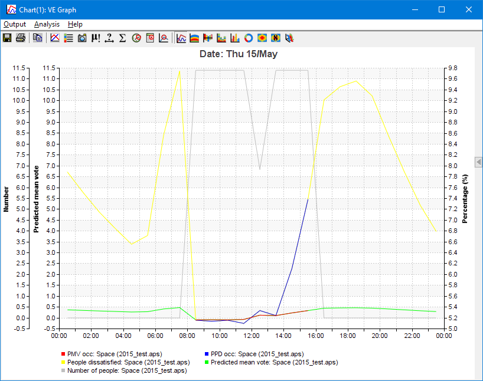483x381 pixels.
Task: Click the chart title 'Date: Thu 15/May'
Action: tap(239, 54)
